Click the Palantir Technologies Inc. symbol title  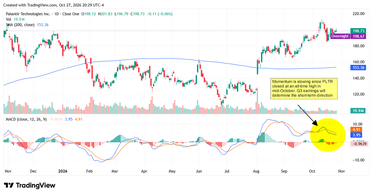pos(28,14)
